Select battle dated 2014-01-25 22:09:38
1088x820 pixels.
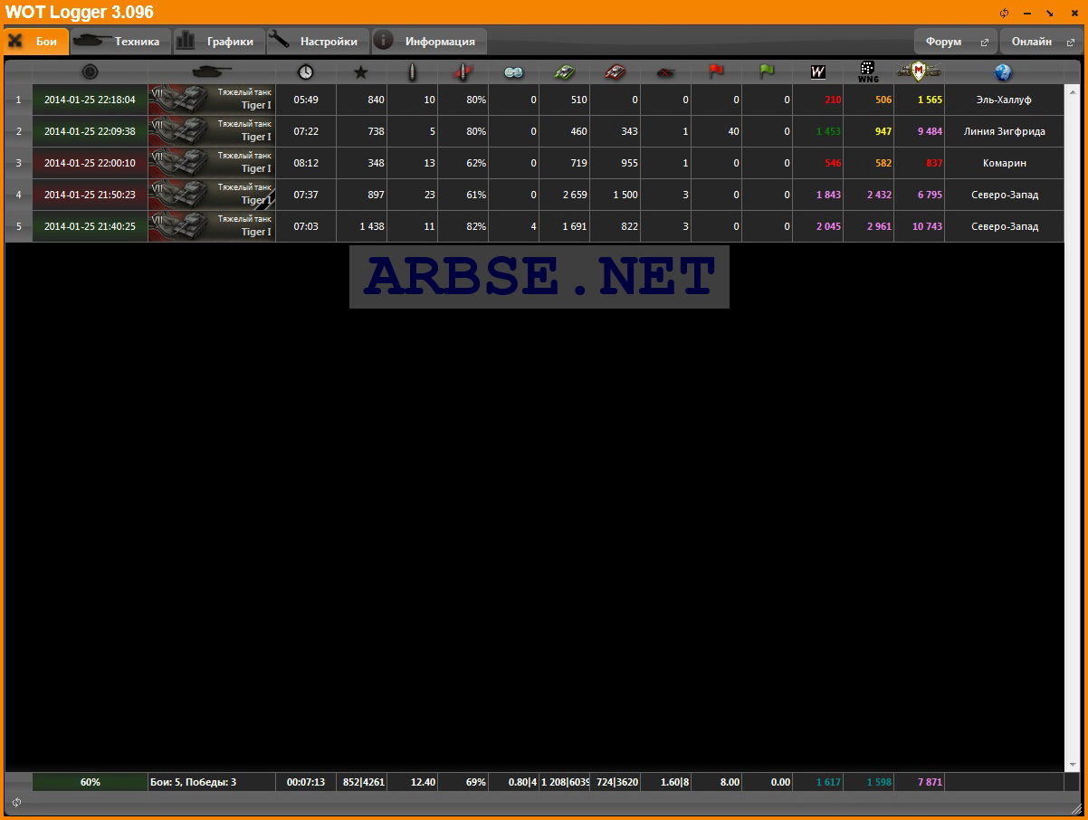[90, 131]
